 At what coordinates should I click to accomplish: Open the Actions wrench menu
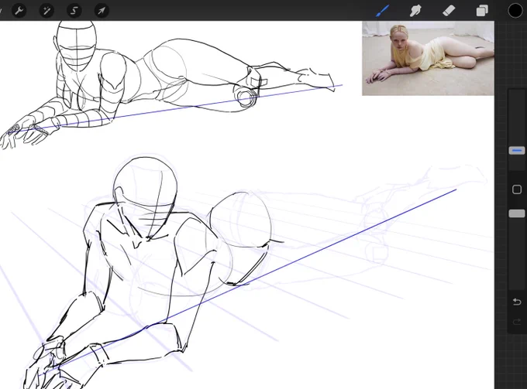pyautogui.click(x=19, y=11)
